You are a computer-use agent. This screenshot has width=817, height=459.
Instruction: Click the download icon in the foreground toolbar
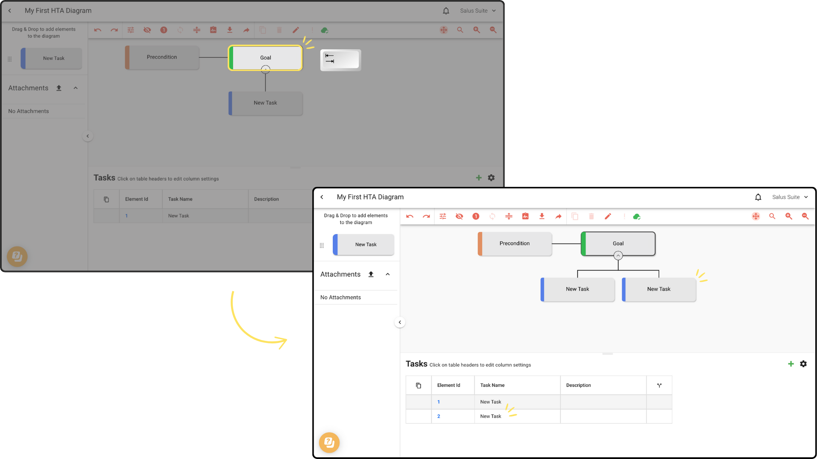click(542, 216)
